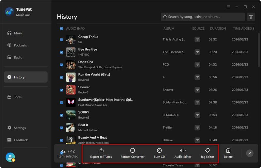This screenshot has width=261, height=168.
Task: Focus the song search field
Action: (203, 17)
